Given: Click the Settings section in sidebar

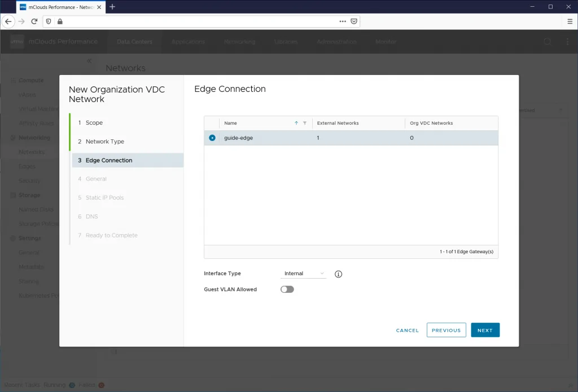Looking at the screenshot, I should pyautogui.click(x=29, y=238).
